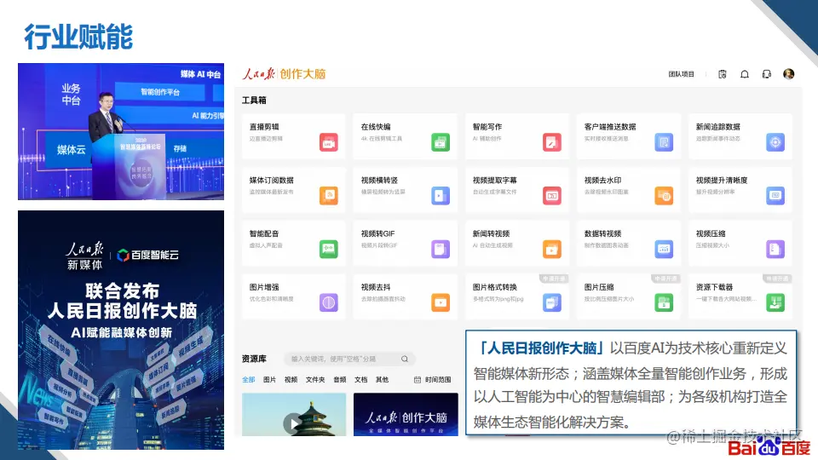This screenshot has height=460, width=818.
Task: Click the 智能写作 card title
Action: 487,127
